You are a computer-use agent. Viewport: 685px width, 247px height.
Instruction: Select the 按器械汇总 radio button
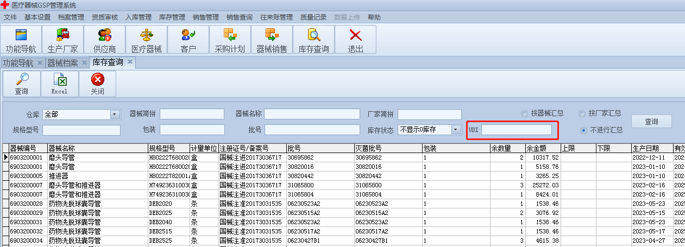524,113
